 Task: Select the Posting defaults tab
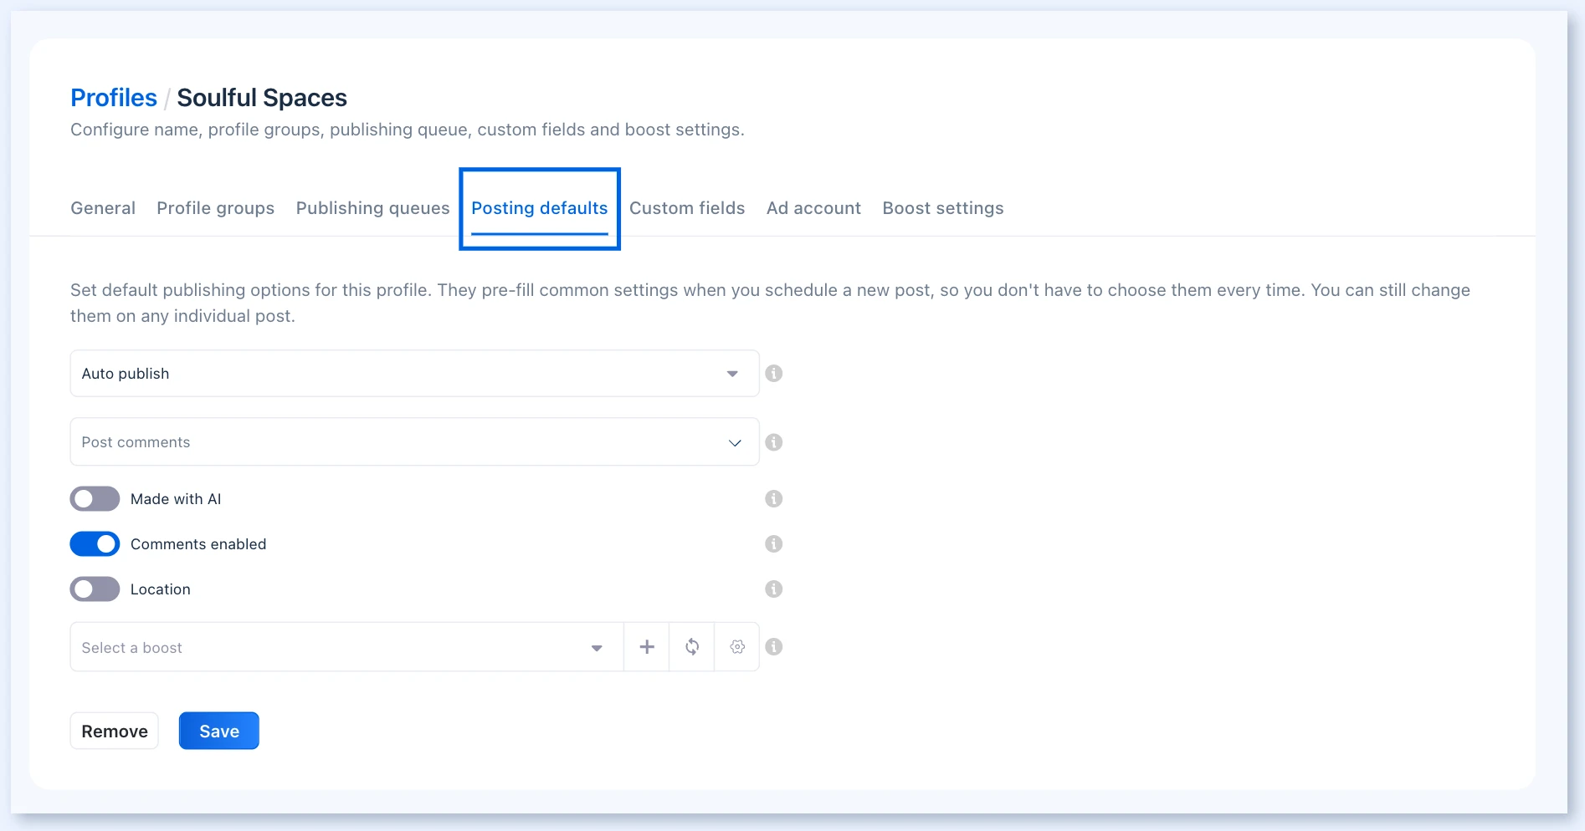540,208
